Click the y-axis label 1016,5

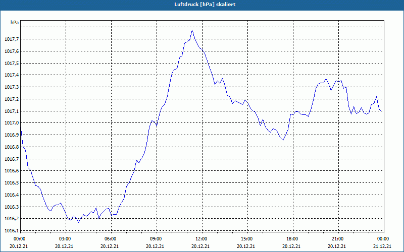pyautogui.click(x=12, y=183)
